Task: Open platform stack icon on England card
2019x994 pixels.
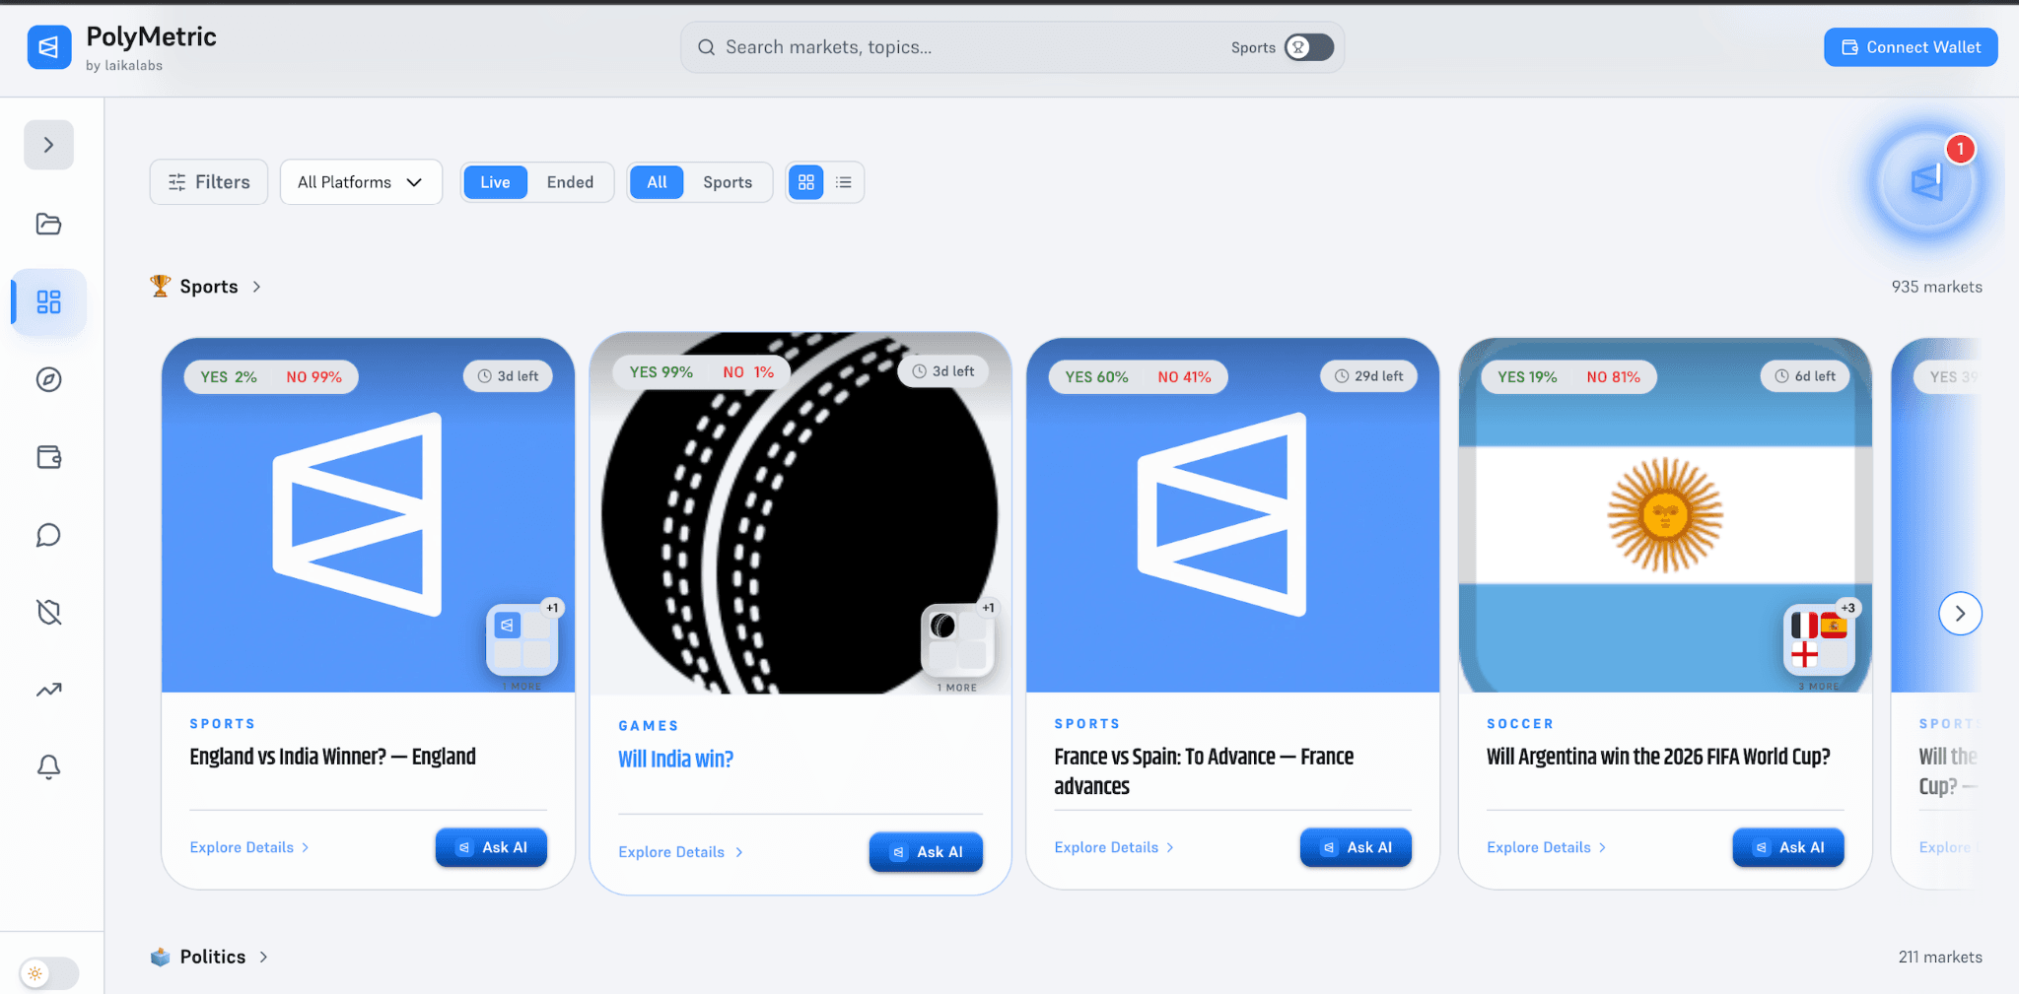Action: click(x=522, y=640)
